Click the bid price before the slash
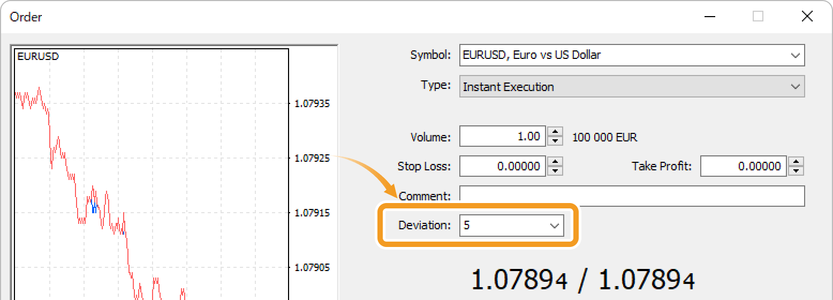The image size is (833, 300). pos(519,281)
